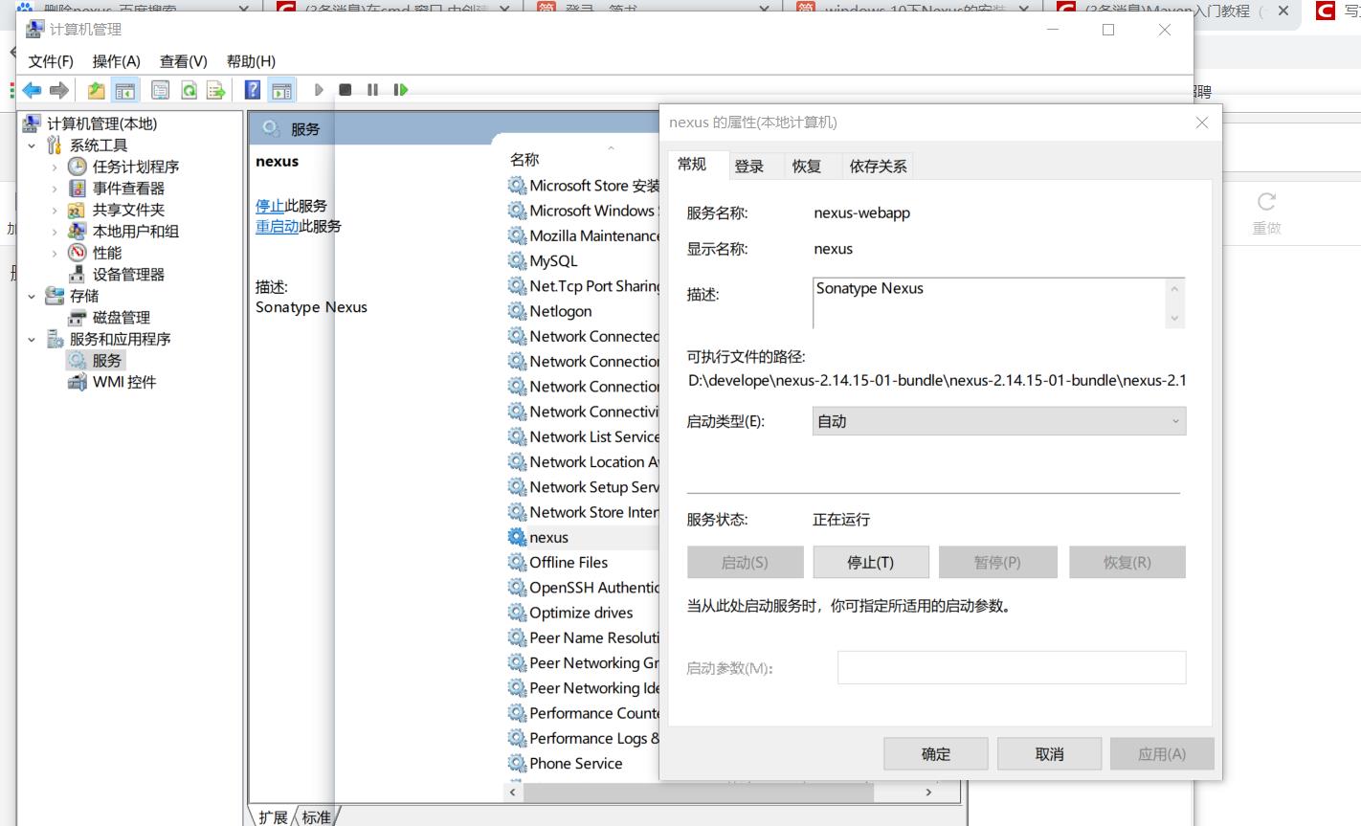Image resolution: width=1361 pixels, height=826 pixels.
Task: Collapse the 服务和应用程序 tree node
Action: click(x=32, y=339)
